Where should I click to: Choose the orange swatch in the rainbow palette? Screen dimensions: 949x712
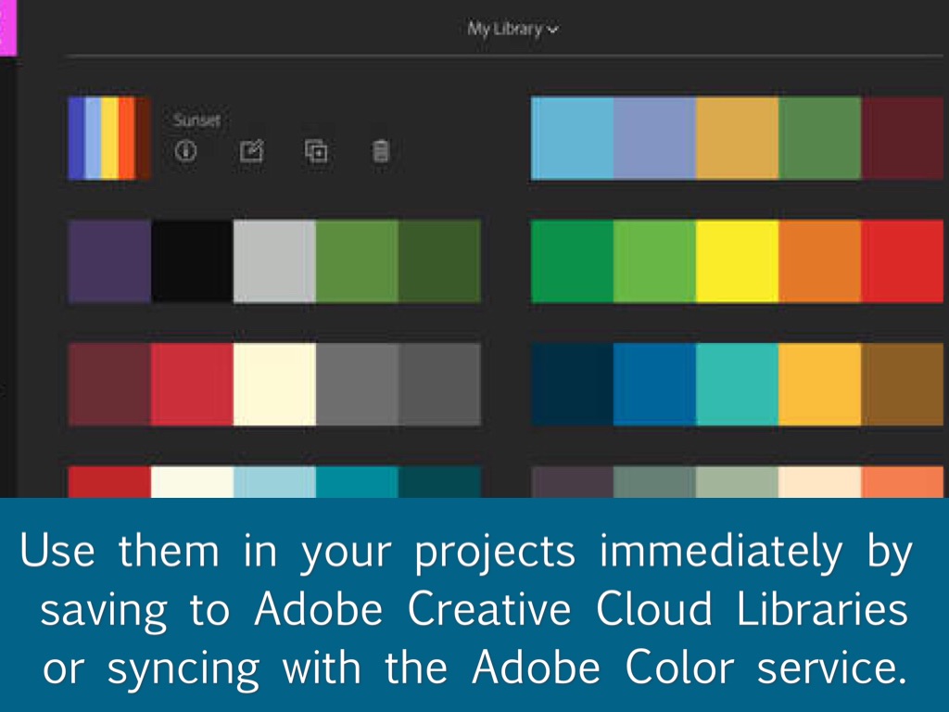819,261
